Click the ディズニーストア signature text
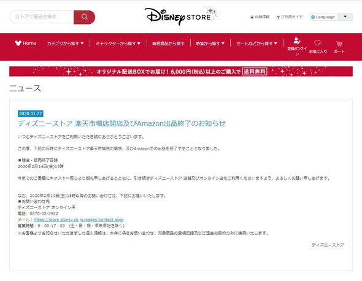The width and height of the screenshot is (362, 281). tap(328, 245)
